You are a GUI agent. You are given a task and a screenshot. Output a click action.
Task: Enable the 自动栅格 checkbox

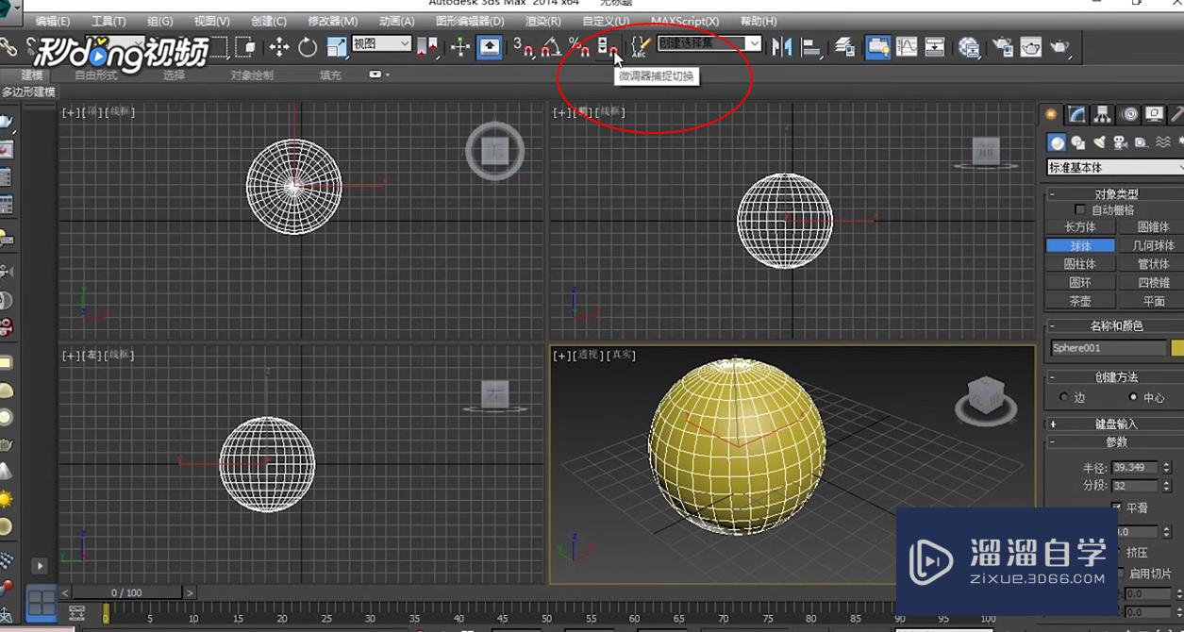1080,209
